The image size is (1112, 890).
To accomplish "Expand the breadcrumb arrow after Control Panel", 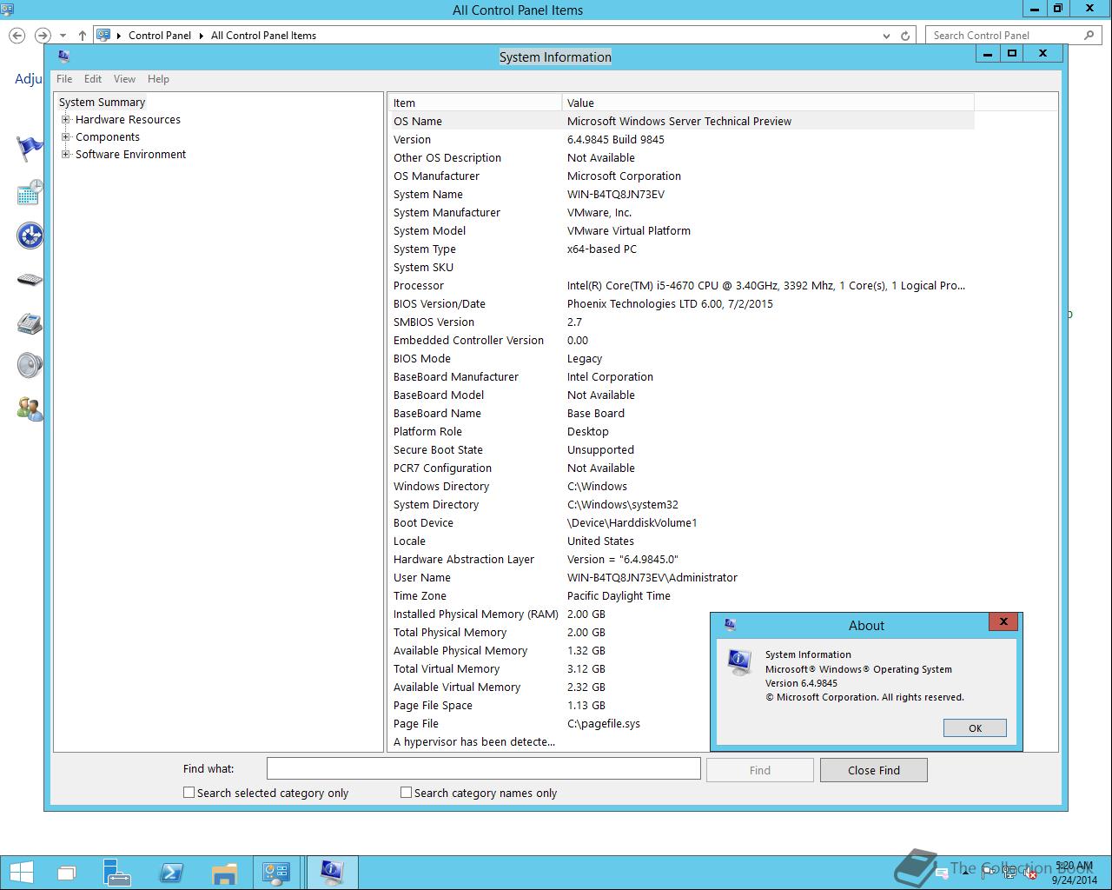I will click(x=201, y=36).
